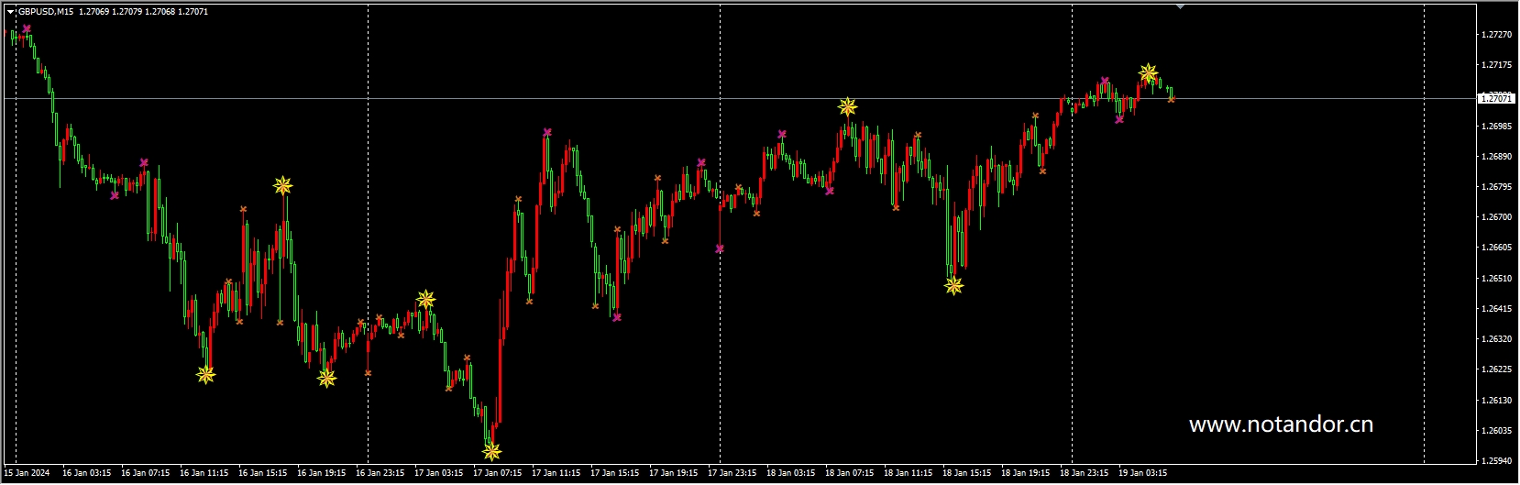The height and width of the screenshot is (485, 1520).
Task: Select the yellow star below the 16 Jan 19:15 low
Action: click(x=326, y=378)
